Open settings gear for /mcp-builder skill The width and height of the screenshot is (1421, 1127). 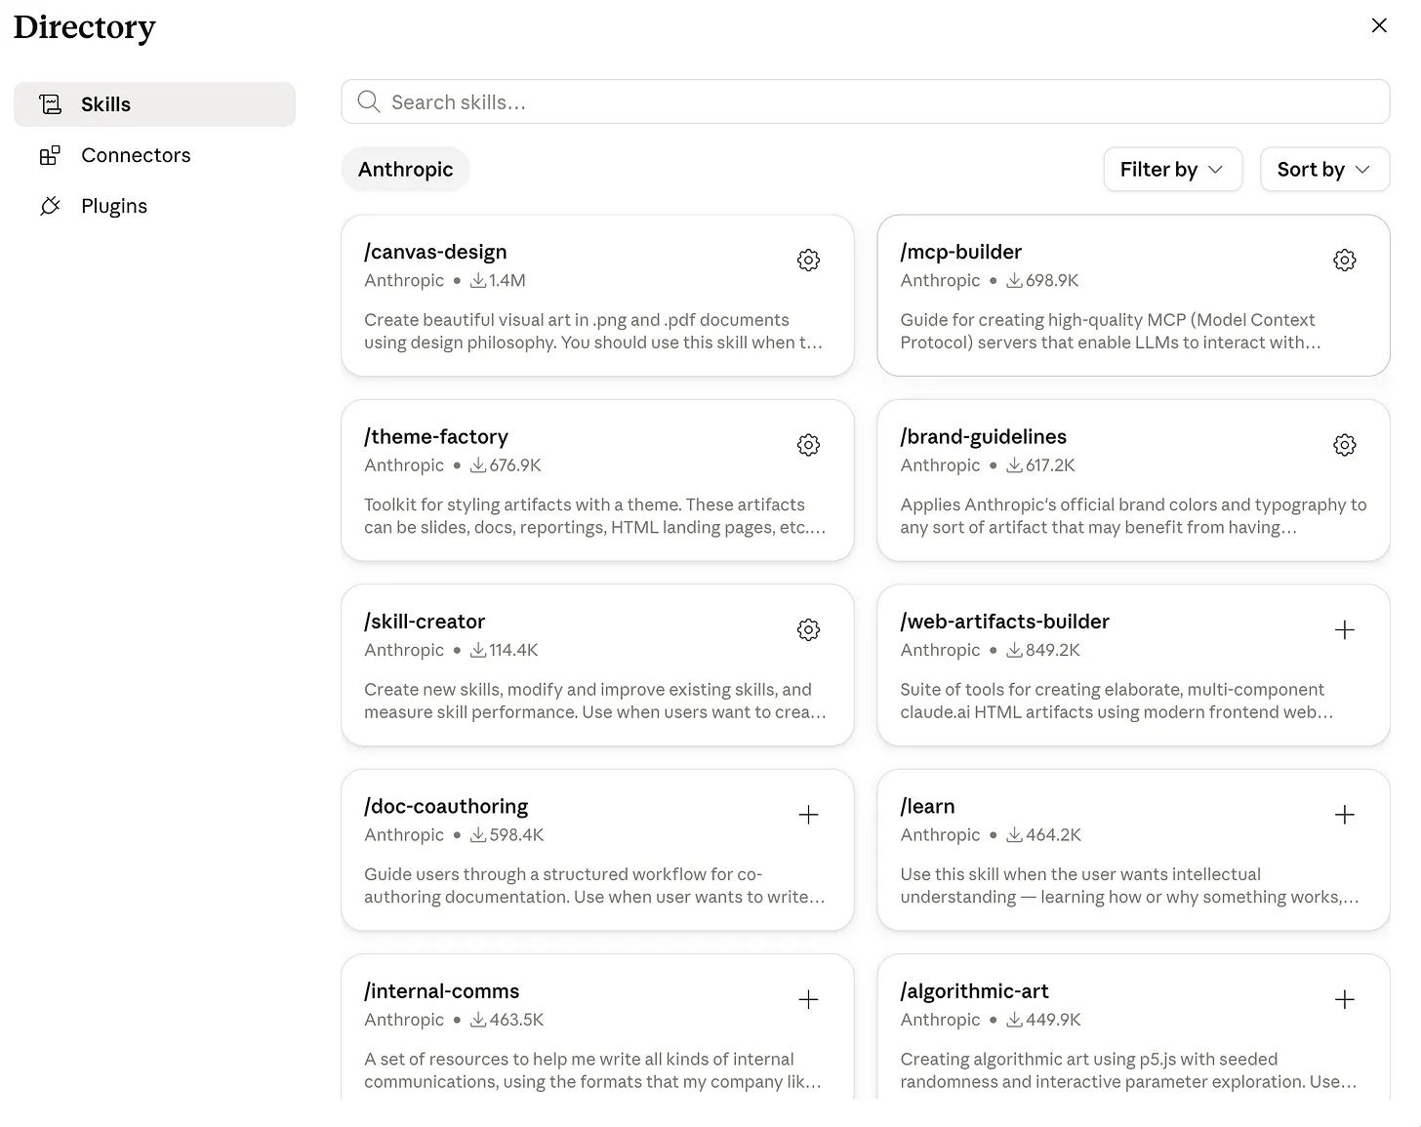pyautogui.click(x=1344, y=261)
